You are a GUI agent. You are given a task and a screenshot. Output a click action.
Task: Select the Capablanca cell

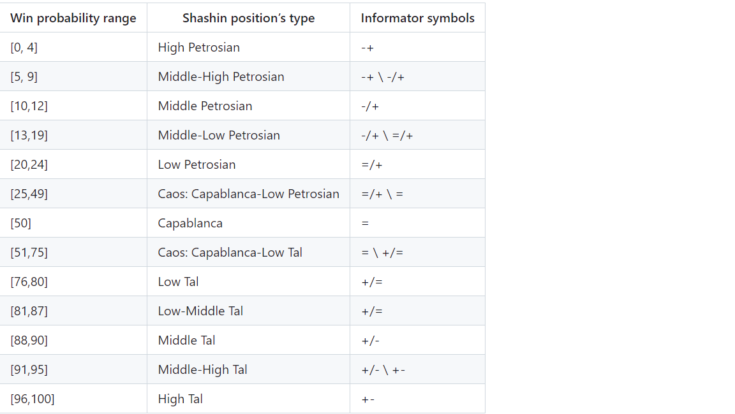tap(248, 223)
